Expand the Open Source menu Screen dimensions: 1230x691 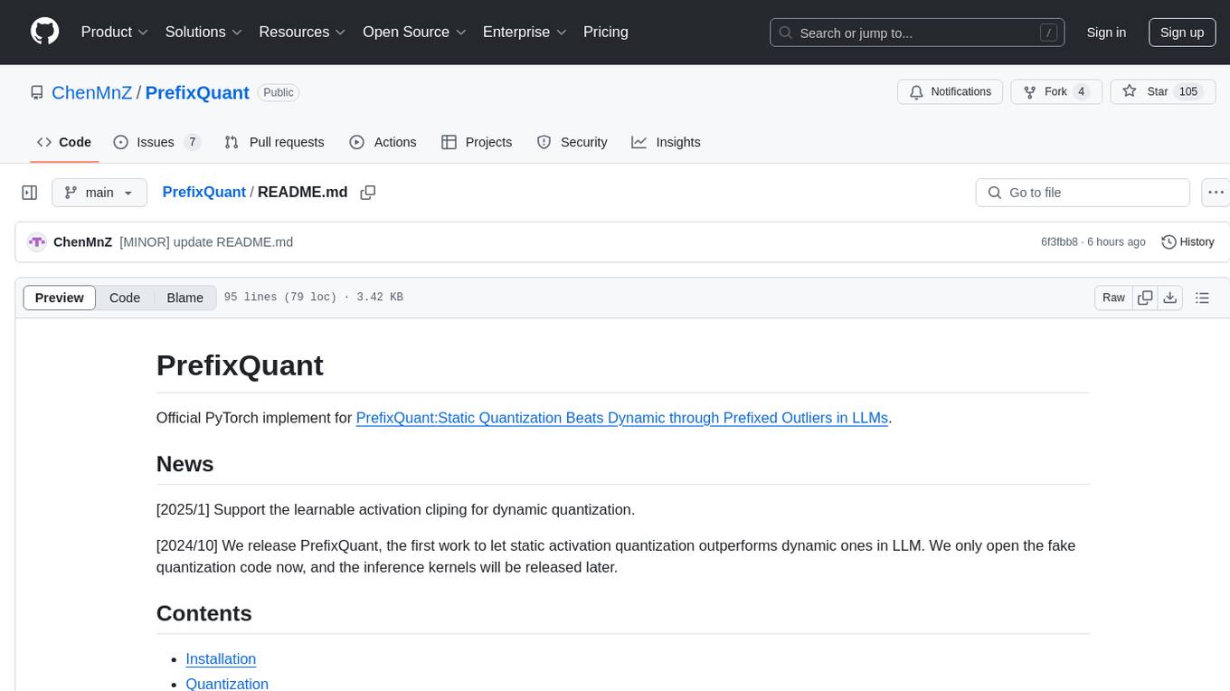tap(414, 32)
